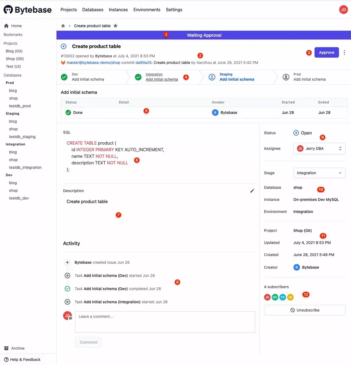Expand the Stage Integration dropdown
351x365 pixels.
coord(319,173)
